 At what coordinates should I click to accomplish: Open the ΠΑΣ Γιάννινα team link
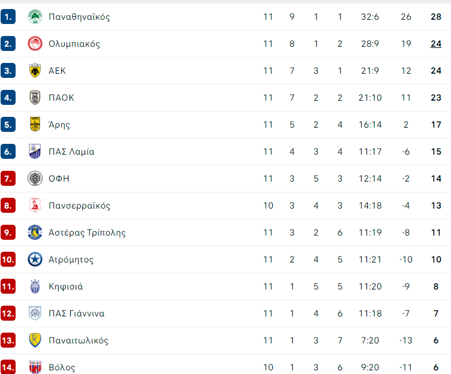(77, 313)
